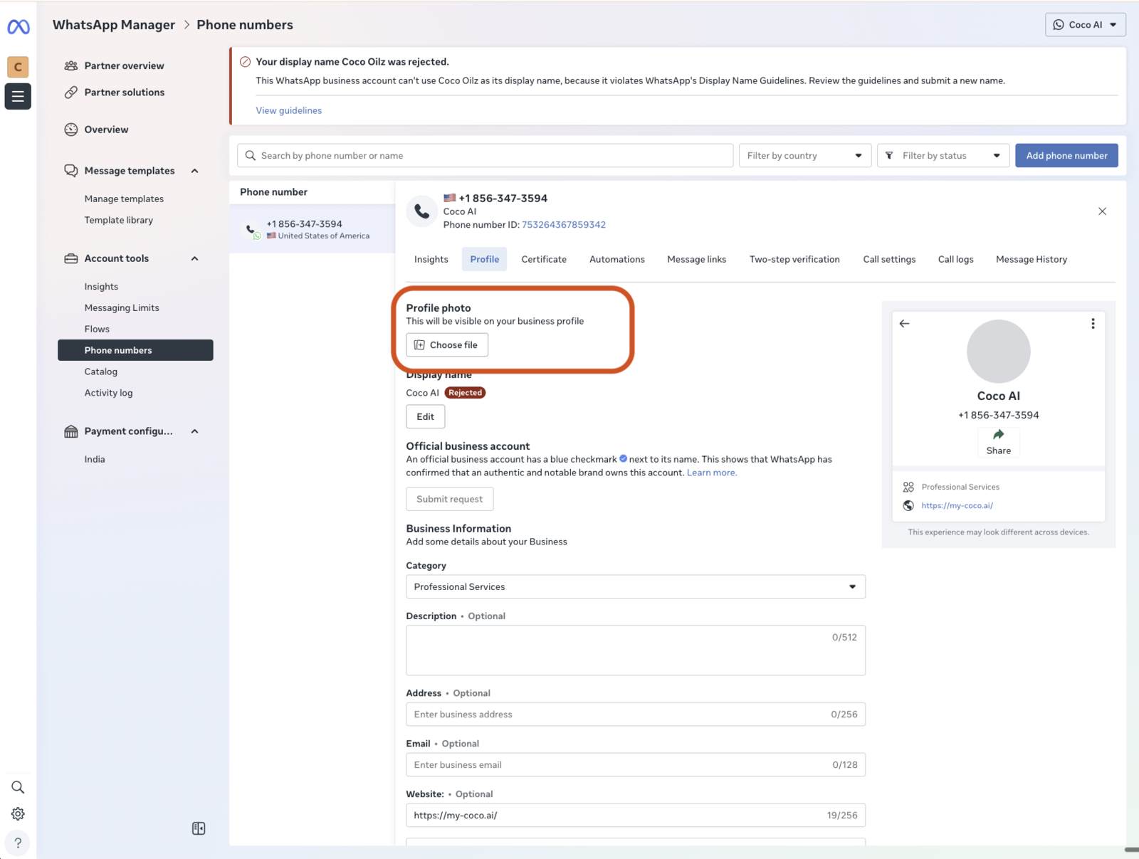1139x859 pixels.
Task: Switch to the Certificate tab
Action: (x=544, y=259)
